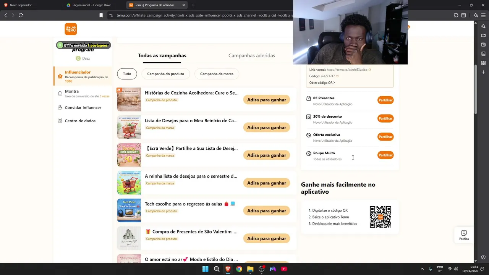The image size is (489, 275).
Task: Open the extensions puzzle icon
Action: (456, 15)
